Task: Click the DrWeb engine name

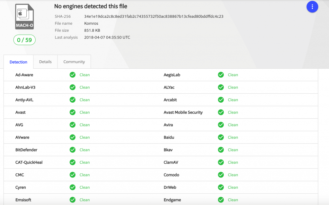Action: tap(170, 187)
